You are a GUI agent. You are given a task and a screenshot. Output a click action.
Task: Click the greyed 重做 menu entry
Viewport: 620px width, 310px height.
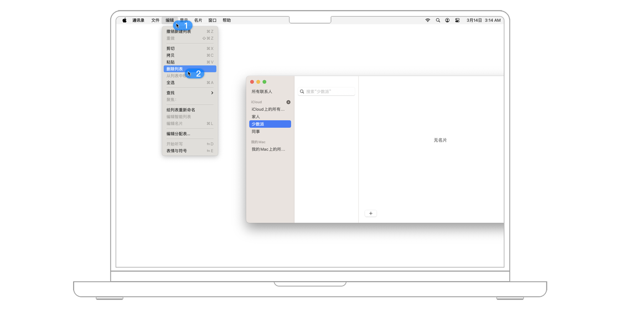(190, 38)
